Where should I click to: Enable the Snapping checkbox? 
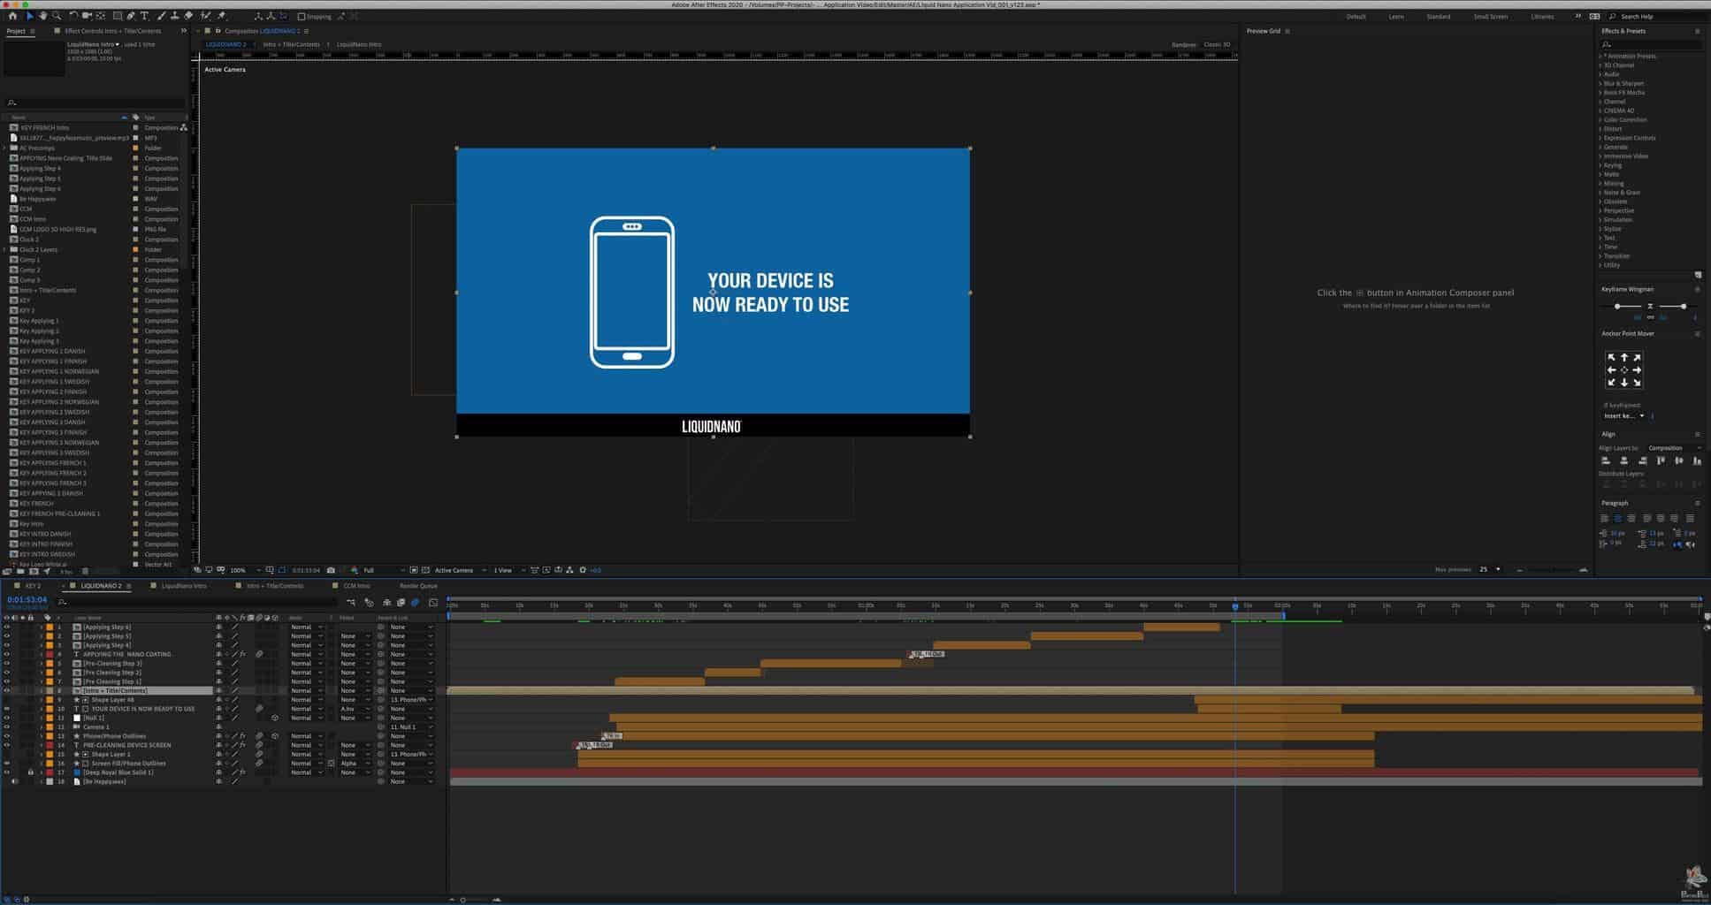pyautogui.click(x=302, y=17)
